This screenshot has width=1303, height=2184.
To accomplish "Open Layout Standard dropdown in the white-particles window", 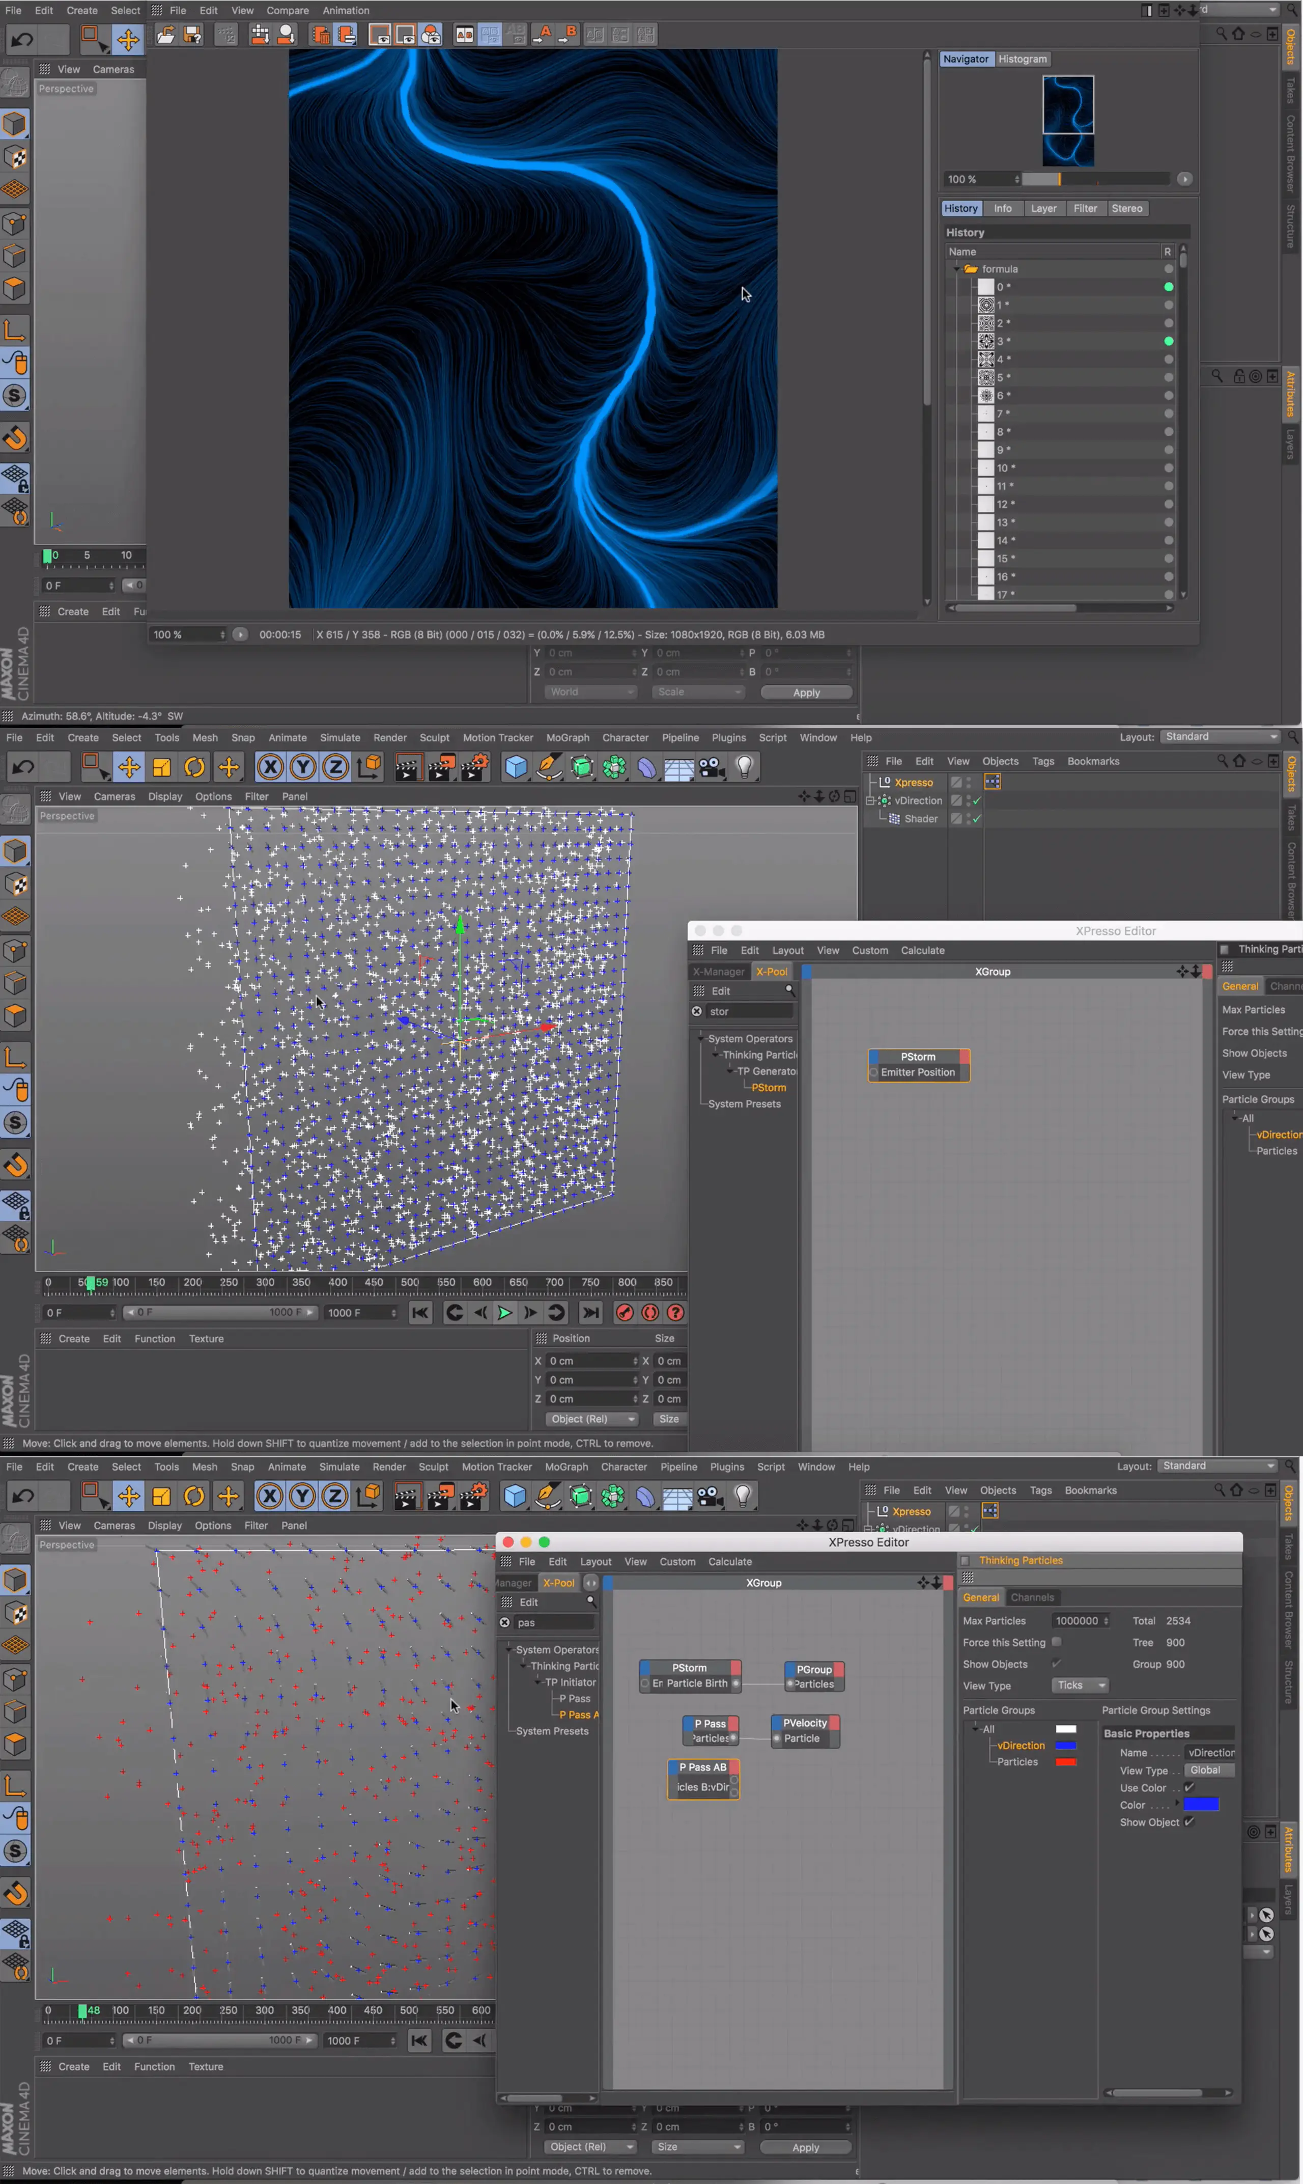I will 1221,737.
